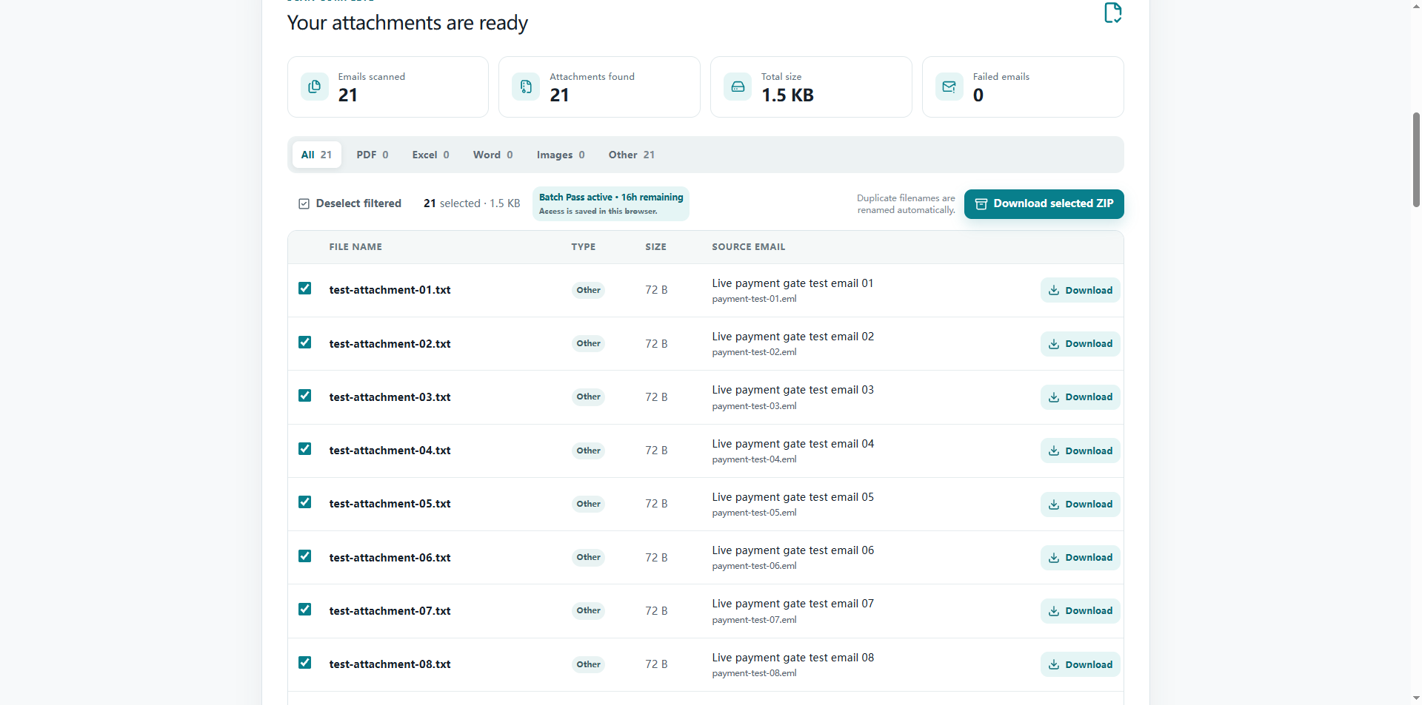Click the Emails scanned stat icon
Image resolution: width=1422 pixels, height=705 pixels.
click(x=315, y=87)
